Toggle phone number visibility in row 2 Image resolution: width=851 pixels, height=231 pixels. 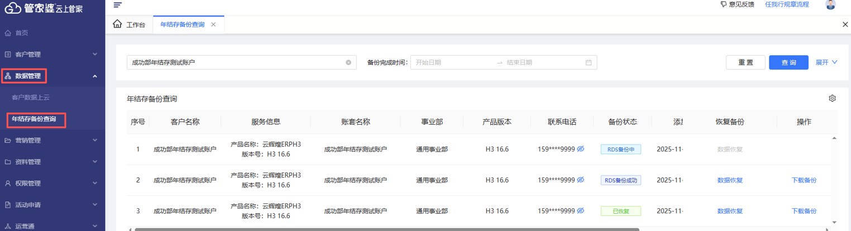point(581,180)
